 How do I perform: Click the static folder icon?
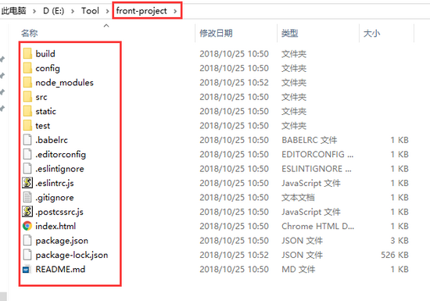[27, 111]
